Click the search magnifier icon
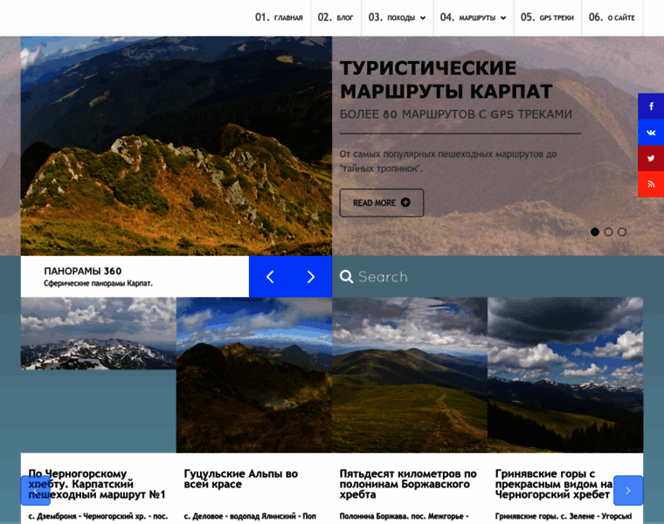 (346, 276)
